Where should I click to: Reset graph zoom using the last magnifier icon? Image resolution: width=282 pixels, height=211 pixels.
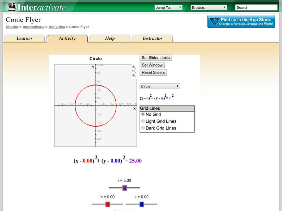point(134,76)
